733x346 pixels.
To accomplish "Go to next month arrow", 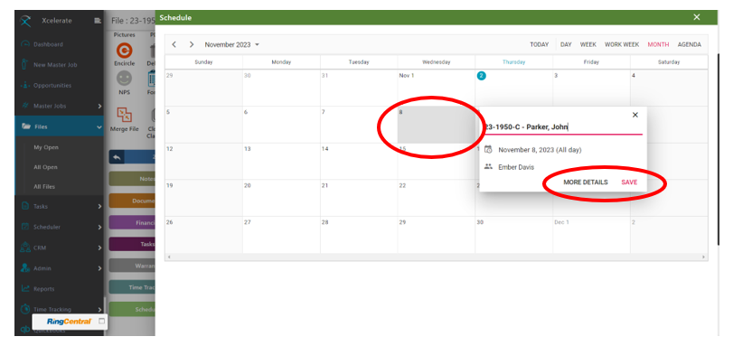I will tap(192, 44).
